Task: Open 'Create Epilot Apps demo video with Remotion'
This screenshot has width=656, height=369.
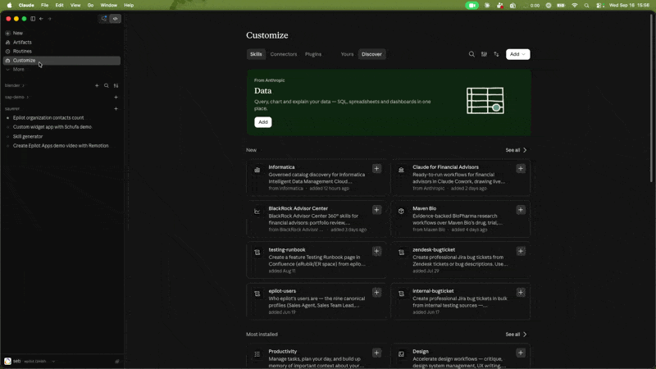Action: (x=61, y=146)
